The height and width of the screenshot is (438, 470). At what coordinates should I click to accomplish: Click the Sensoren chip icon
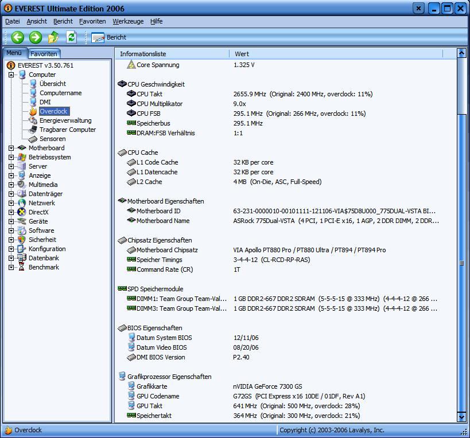pos(33,139)
